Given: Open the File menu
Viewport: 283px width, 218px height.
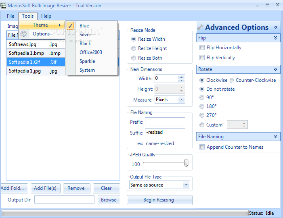Looking at the screenshot, I should 10,16.
